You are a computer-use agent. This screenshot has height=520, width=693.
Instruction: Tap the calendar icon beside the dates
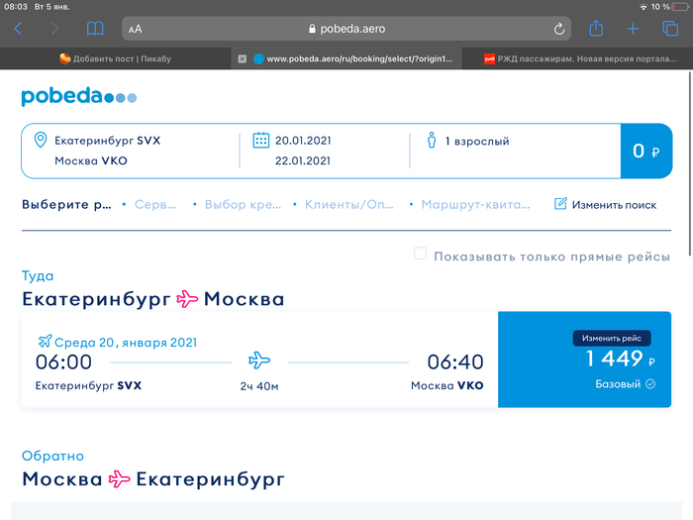[261, 140]
